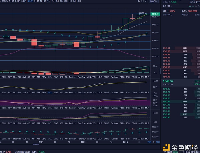Viewport: 200px width, 153px height.
Task: Click the 2月1 date axis label
Action: [x=41, y=142]
